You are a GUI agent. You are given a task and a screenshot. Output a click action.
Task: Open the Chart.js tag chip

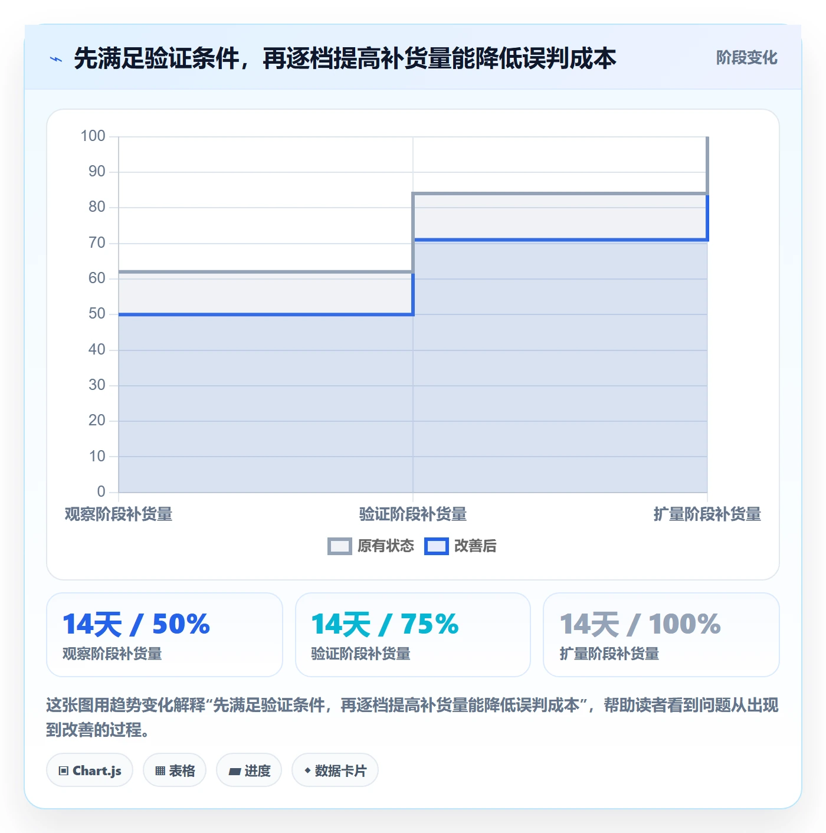pyautogui.click(x=90, y=770)
